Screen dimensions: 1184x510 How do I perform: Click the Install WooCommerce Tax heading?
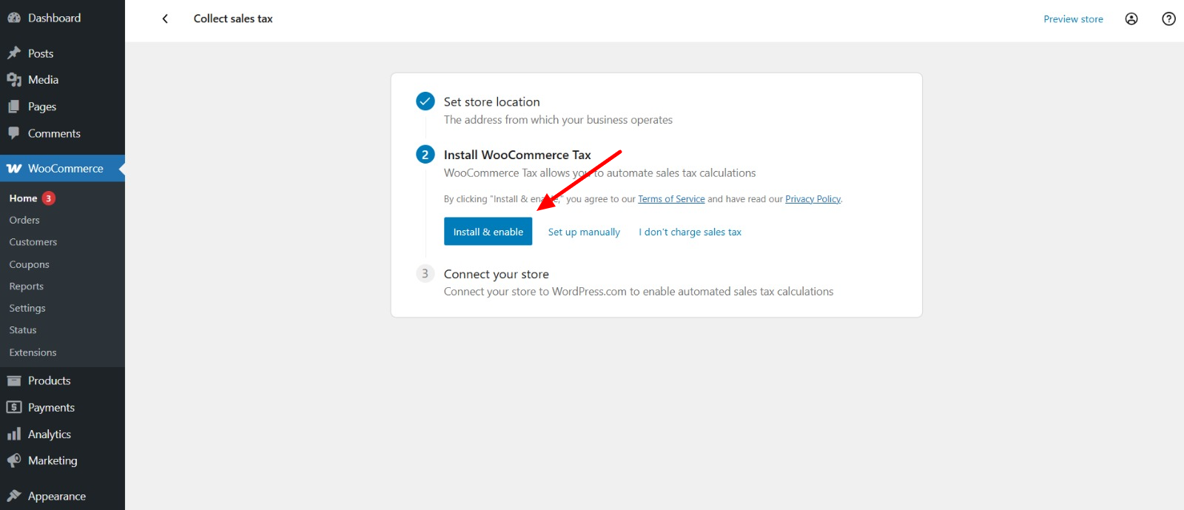pyautogui.click(x=517, y=155)
